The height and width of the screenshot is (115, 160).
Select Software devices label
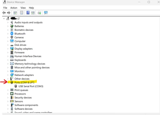click(24, 109)
